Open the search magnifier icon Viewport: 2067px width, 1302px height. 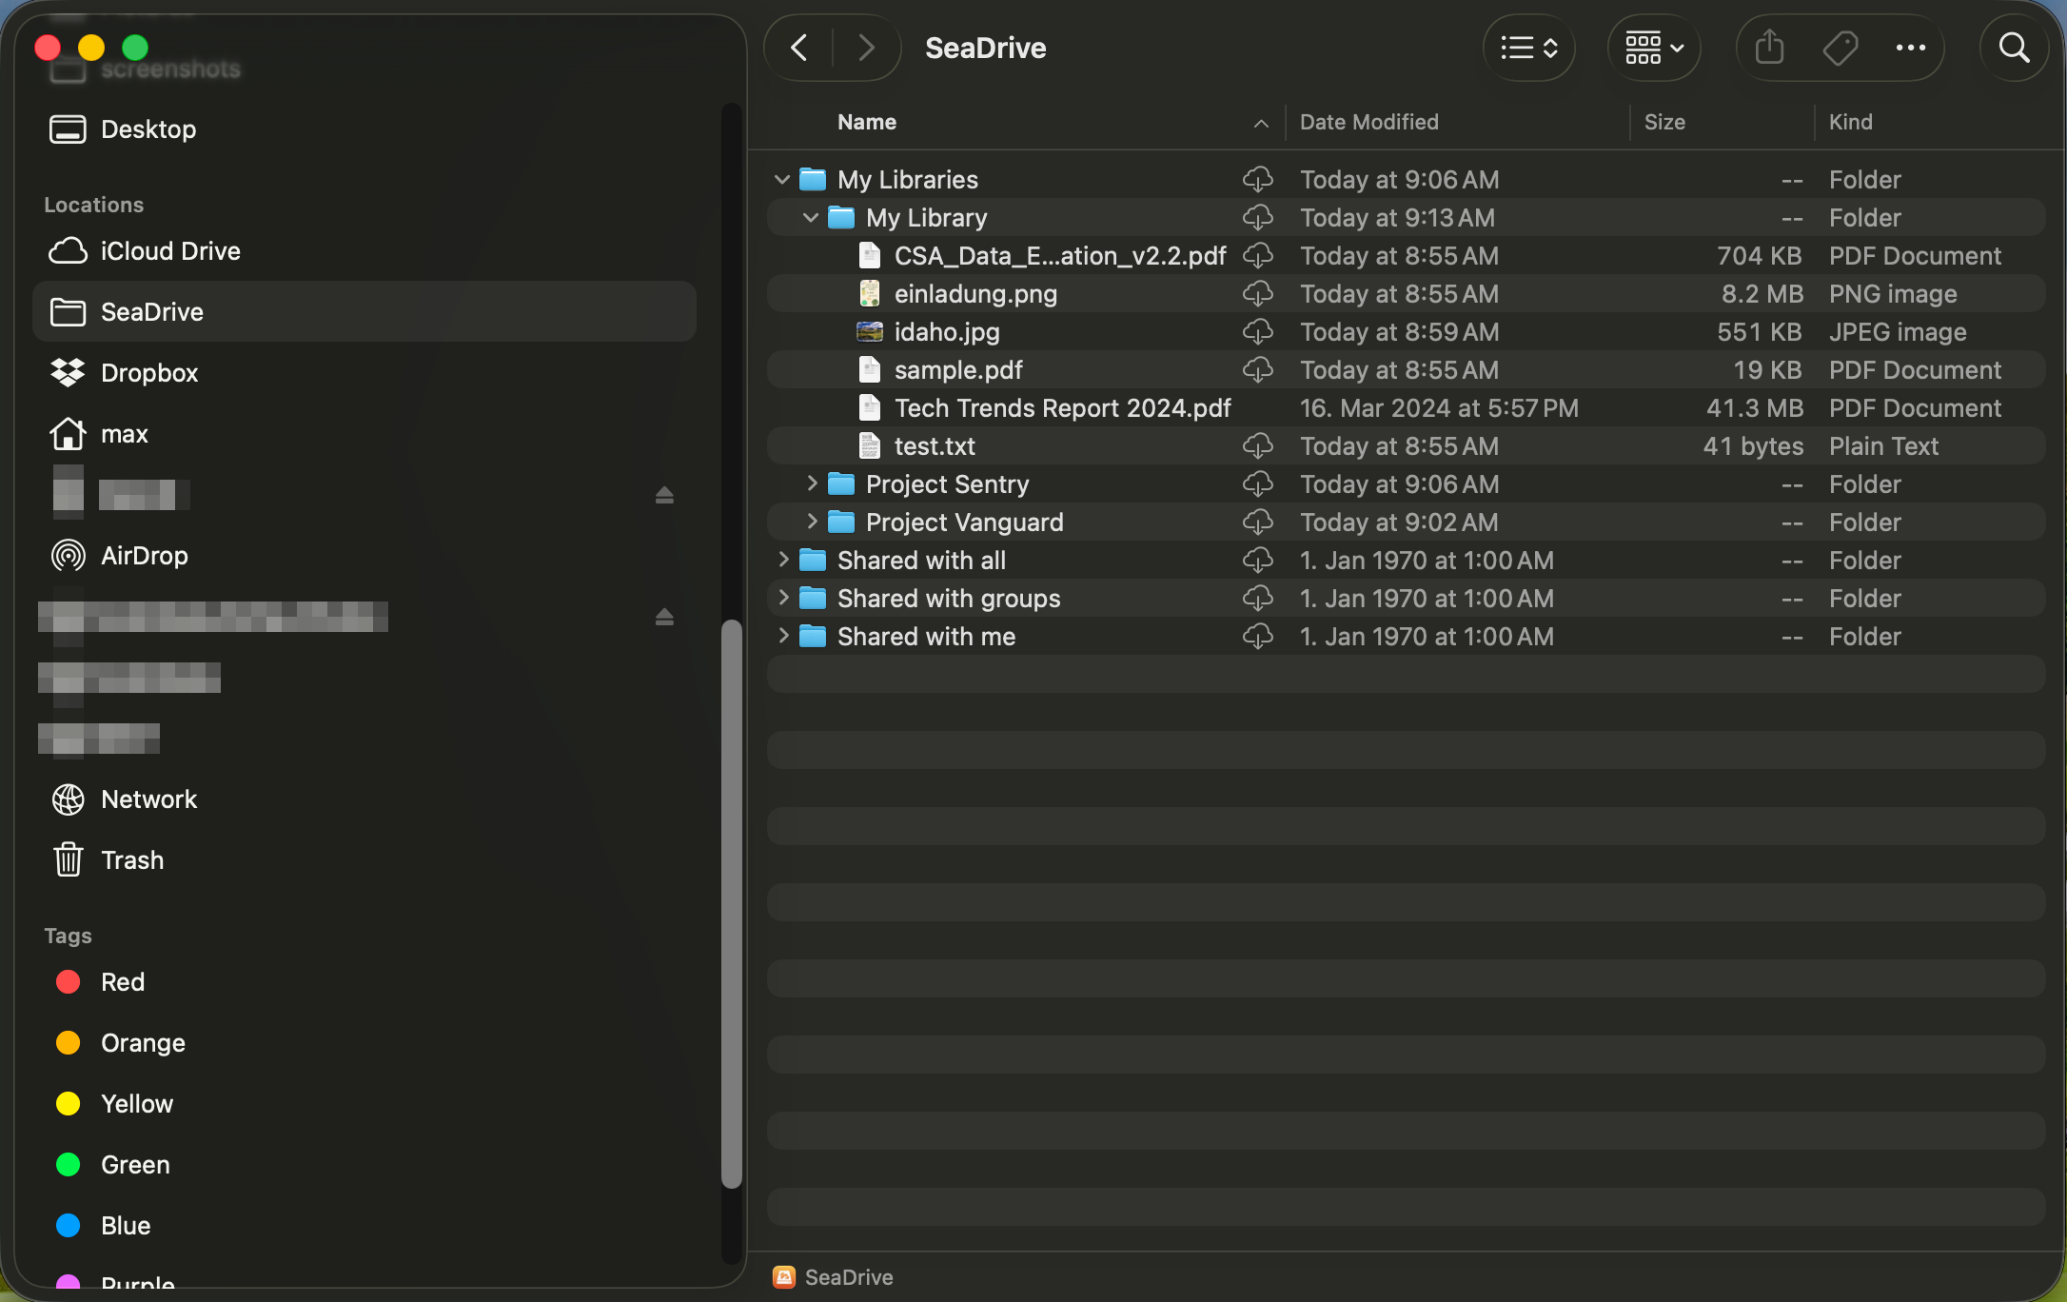2014,48
